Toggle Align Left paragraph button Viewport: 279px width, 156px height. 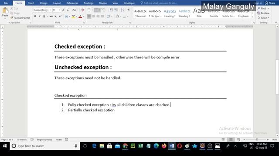pyautogui.click(x=89, y=16)
